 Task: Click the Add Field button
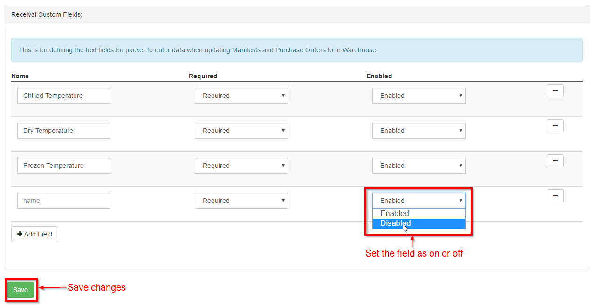click(34, 234)
